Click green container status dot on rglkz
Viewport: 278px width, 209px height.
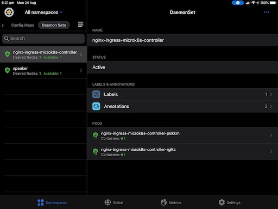point(122,155)
